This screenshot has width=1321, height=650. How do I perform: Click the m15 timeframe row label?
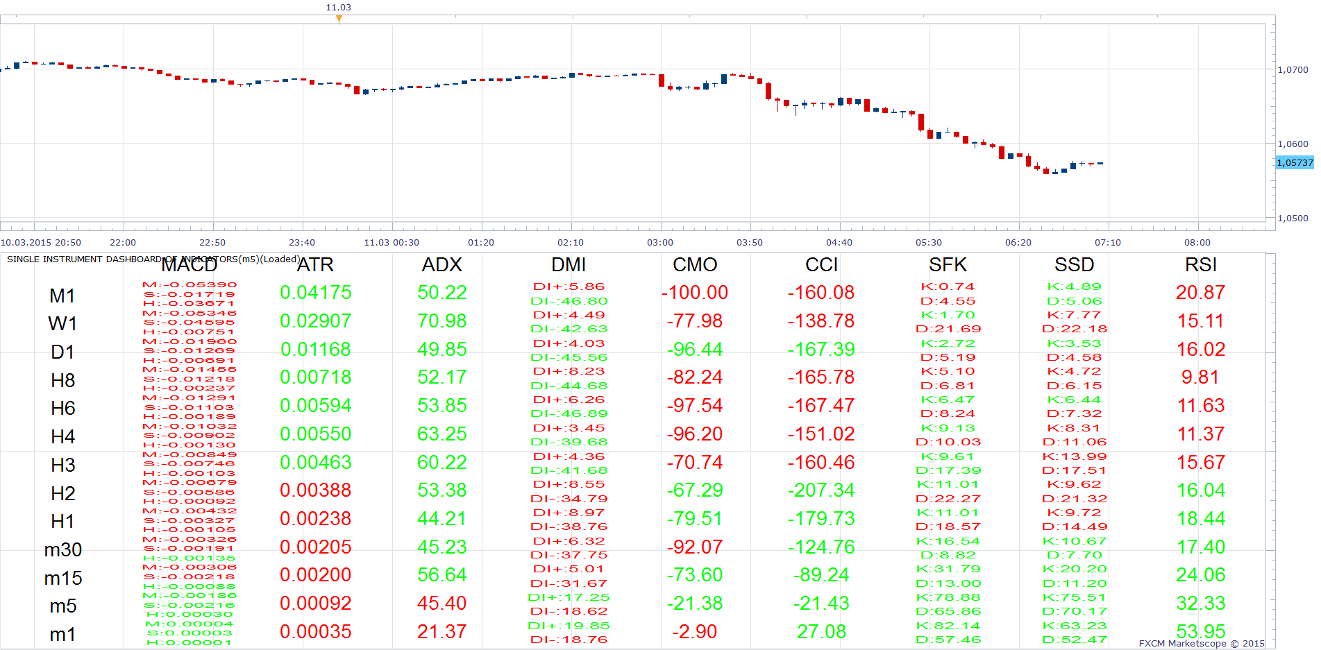[62, 579]
